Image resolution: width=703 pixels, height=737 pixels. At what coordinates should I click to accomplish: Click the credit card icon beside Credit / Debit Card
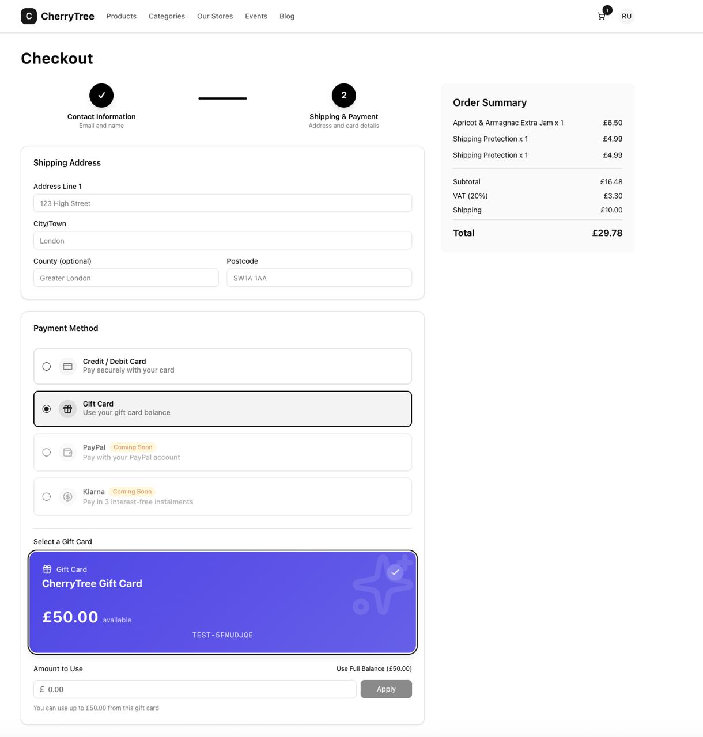click(x=67, y=366)
